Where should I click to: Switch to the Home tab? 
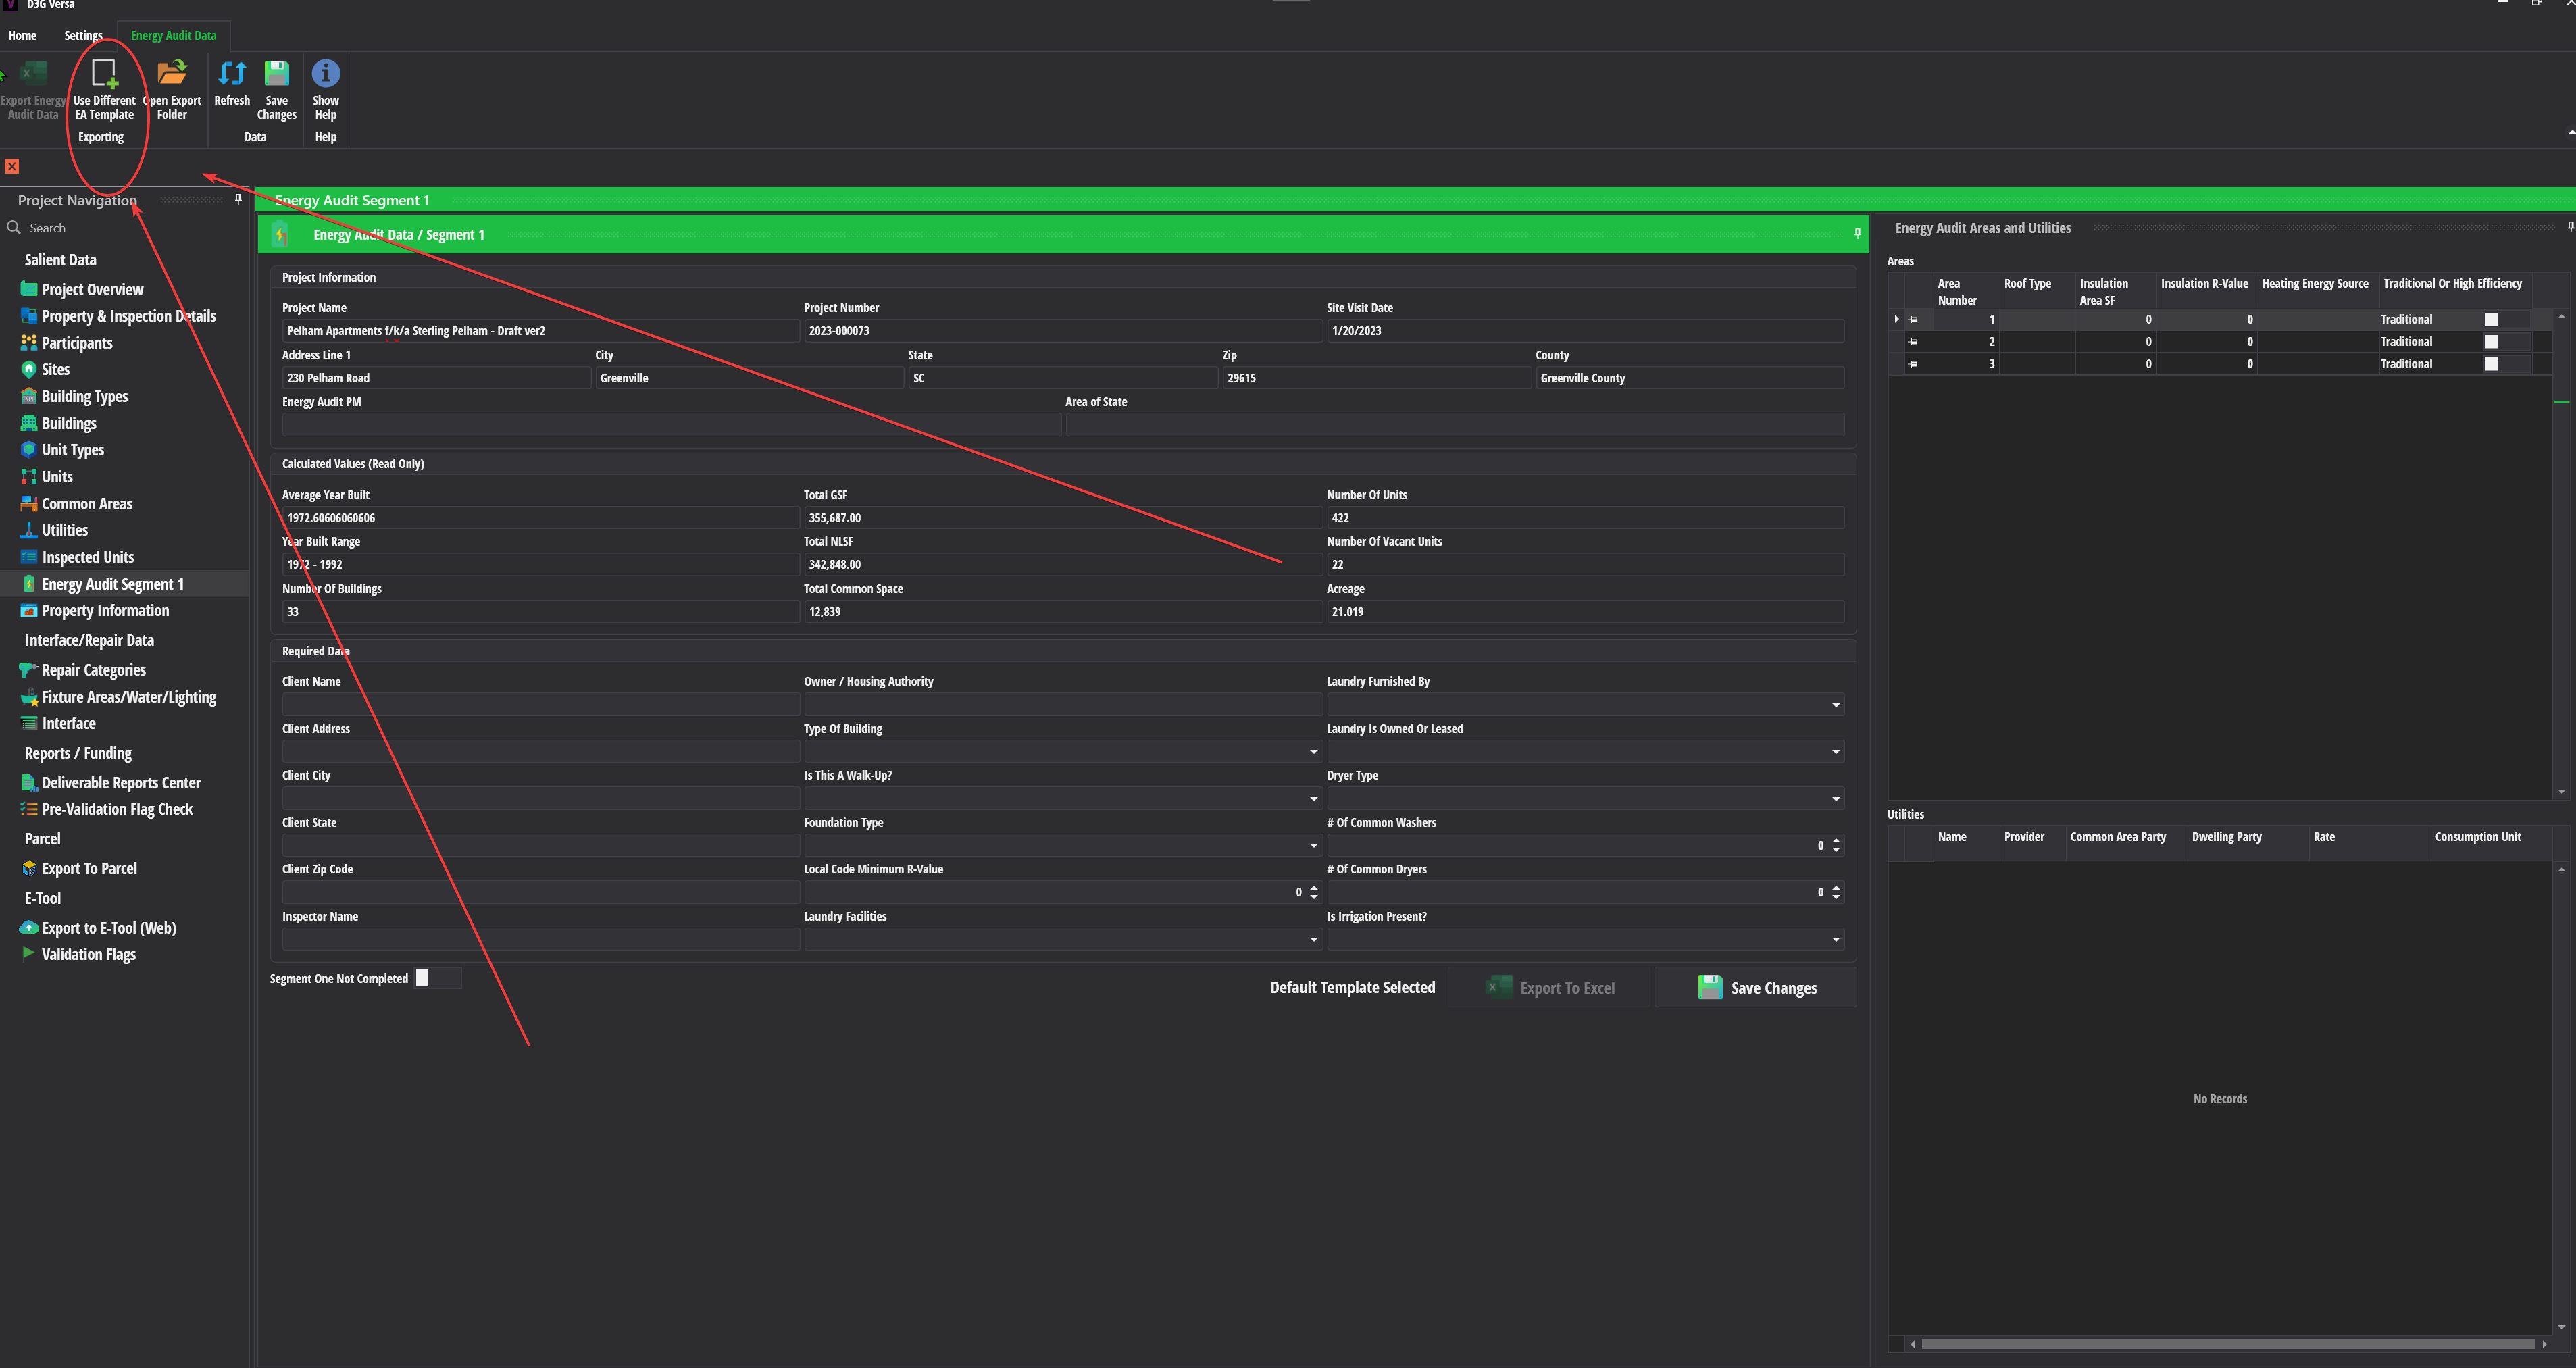coord(22,35)
